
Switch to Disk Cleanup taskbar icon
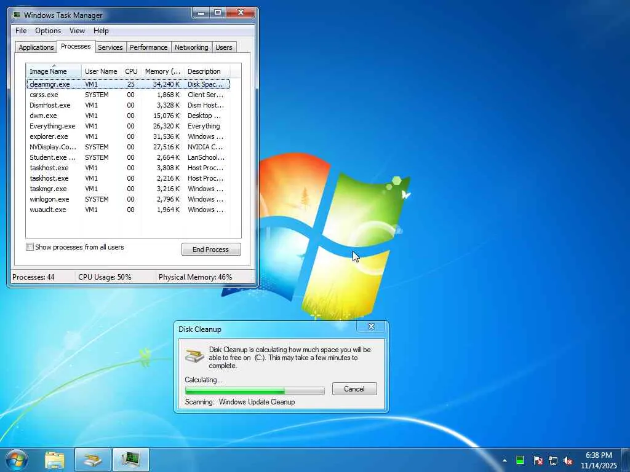93,460
